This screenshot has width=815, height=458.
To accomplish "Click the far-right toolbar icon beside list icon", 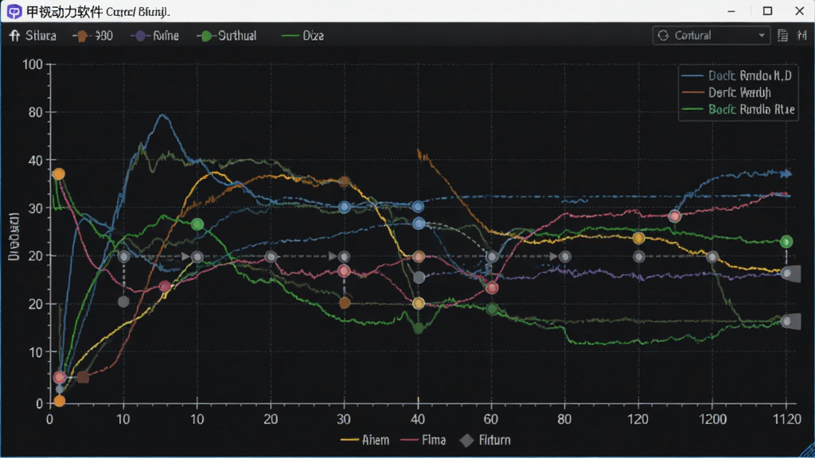I will point(802,35).
